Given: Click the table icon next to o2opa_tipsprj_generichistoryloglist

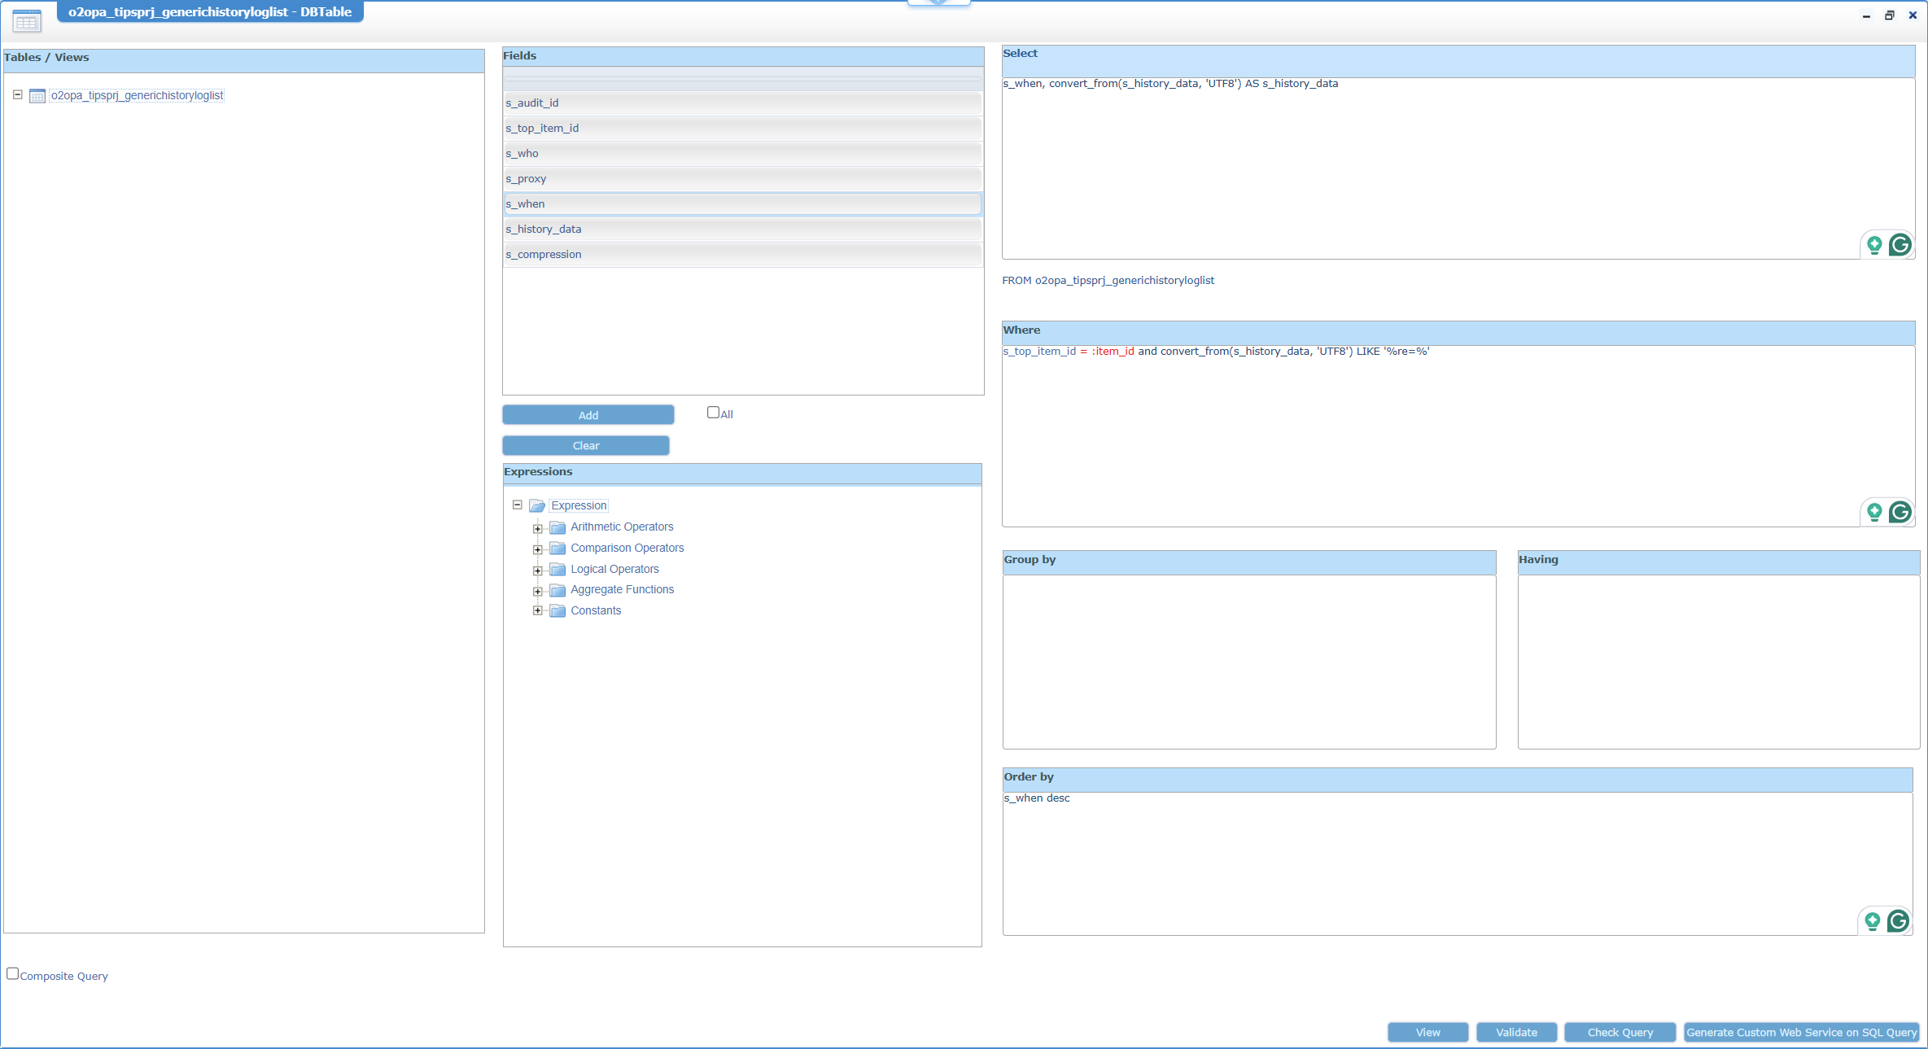Looking at the screenshot, I should coord(37,96).
